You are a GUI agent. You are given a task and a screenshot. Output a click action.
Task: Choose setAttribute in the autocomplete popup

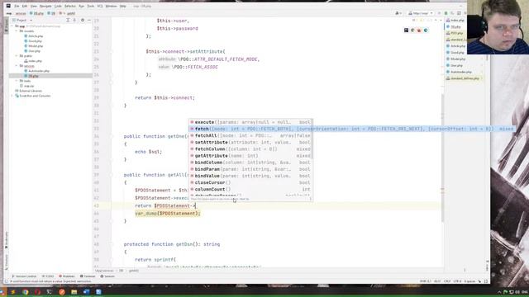click(250, 143)
